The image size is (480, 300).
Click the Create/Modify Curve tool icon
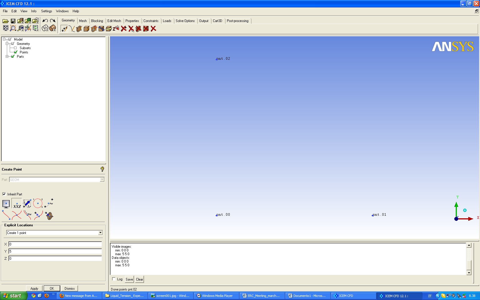72,29
